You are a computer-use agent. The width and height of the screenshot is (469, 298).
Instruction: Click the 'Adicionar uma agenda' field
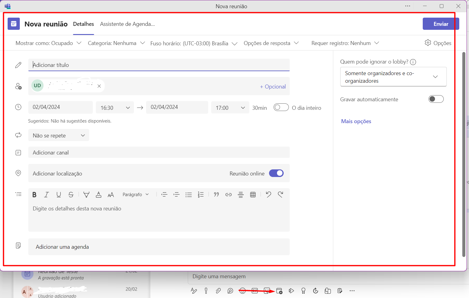pos(159,247)
